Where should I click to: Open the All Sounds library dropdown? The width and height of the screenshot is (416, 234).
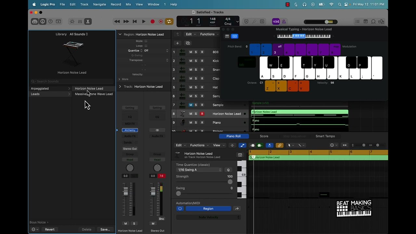coord(79,34)
